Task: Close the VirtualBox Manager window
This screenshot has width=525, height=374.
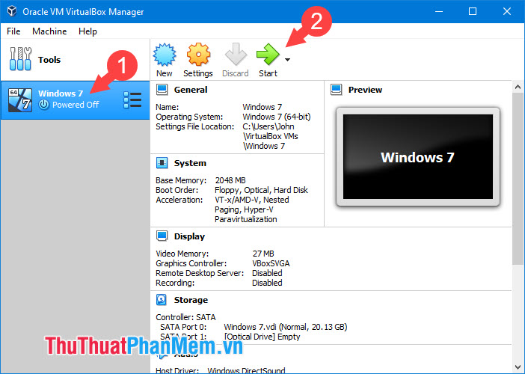Action: point(507,11)
